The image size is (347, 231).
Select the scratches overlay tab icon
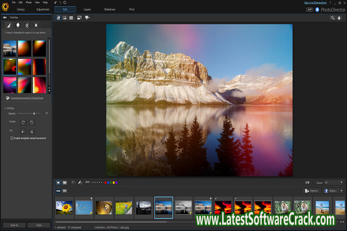point(27,25)
